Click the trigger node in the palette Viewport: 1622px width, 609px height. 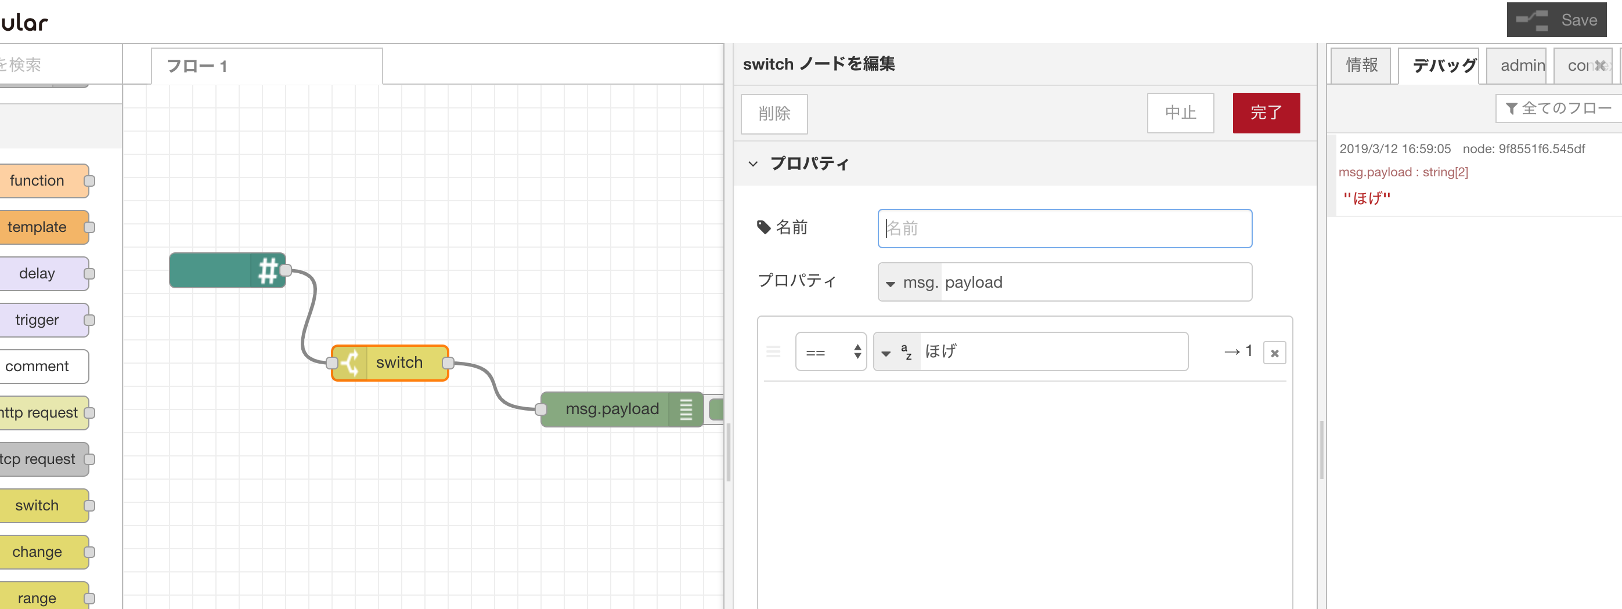click(38, 320)
